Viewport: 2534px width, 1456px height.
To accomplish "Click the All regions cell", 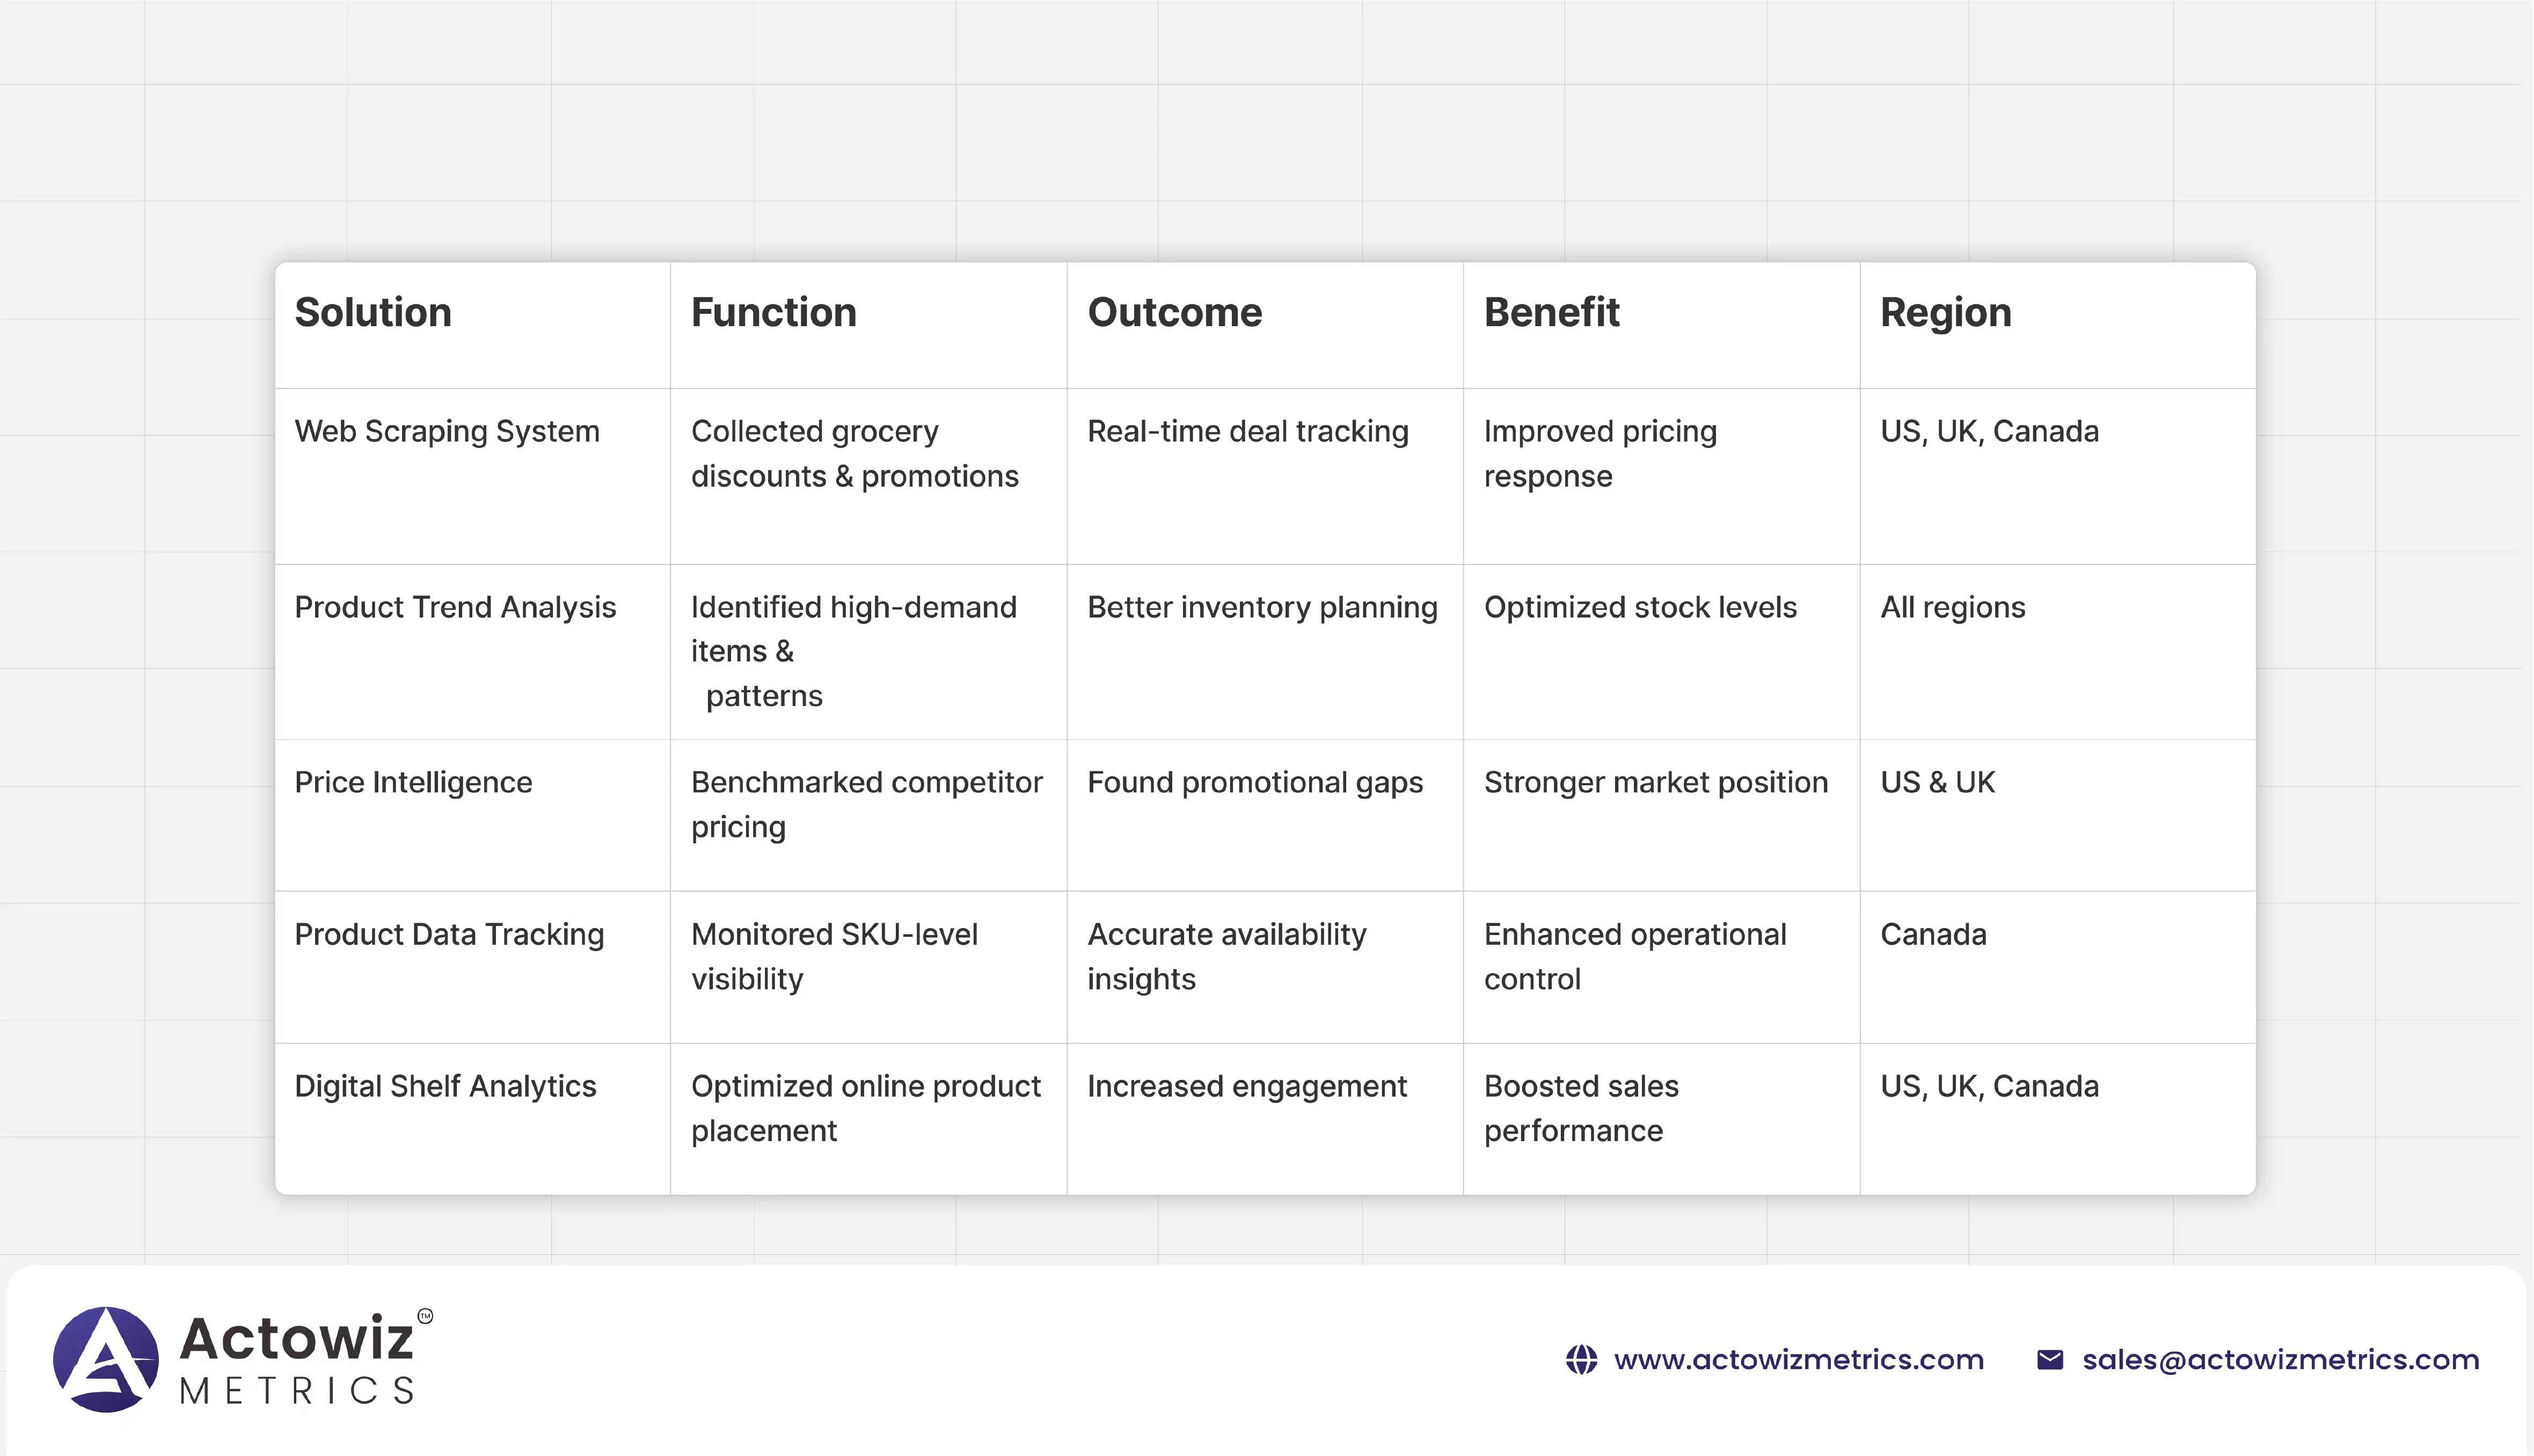I will pyautogui.click(x=1953, y=607).
